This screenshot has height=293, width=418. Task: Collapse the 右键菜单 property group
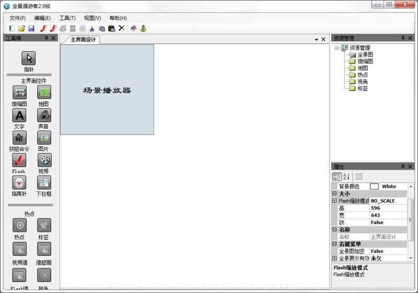point(334,244)
